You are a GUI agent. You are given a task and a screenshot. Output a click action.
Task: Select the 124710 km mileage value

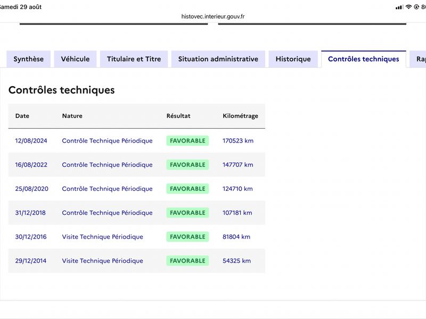237,189
